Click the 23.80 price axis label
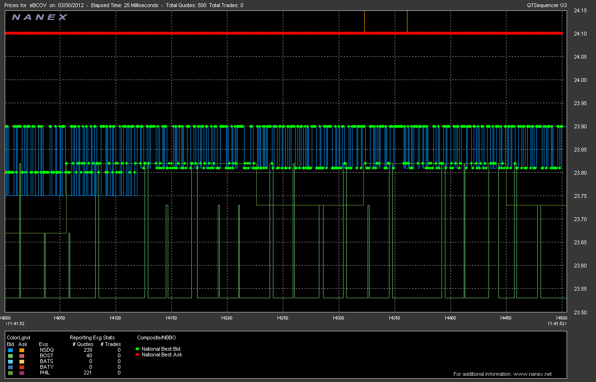The image size is (596, 382). 580,173
